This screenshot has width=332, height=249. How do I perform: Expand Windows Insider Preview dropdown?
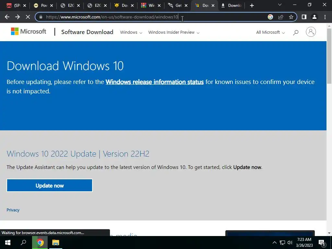174,32
